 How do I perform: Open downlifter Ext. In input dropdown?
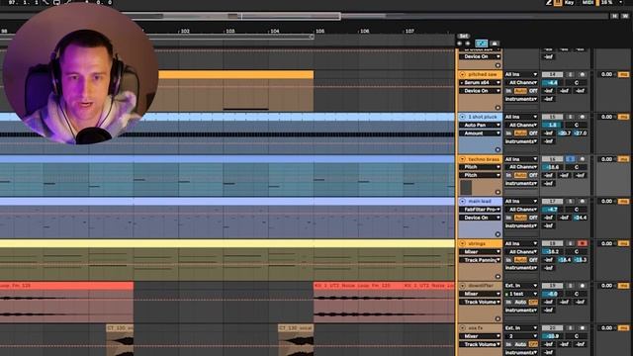(521, 286)
